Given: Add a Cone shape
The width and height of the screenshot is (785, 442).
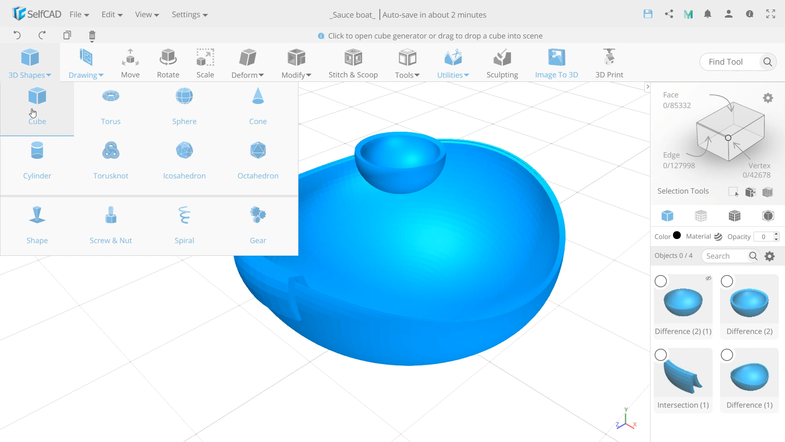Looking at the screenshot, I should click(x=258, y=107).
